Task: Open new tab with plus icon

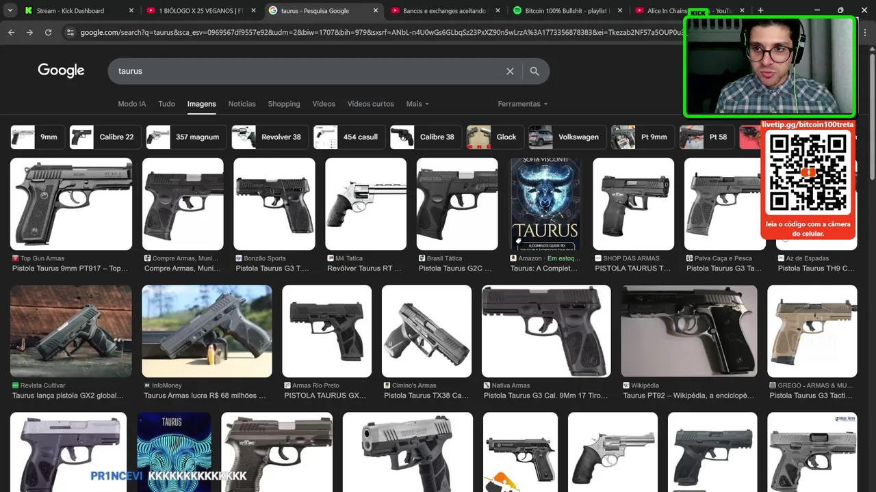Action: pos(760,10)
